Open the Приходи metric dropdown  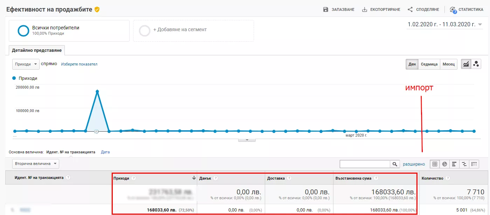26,64
